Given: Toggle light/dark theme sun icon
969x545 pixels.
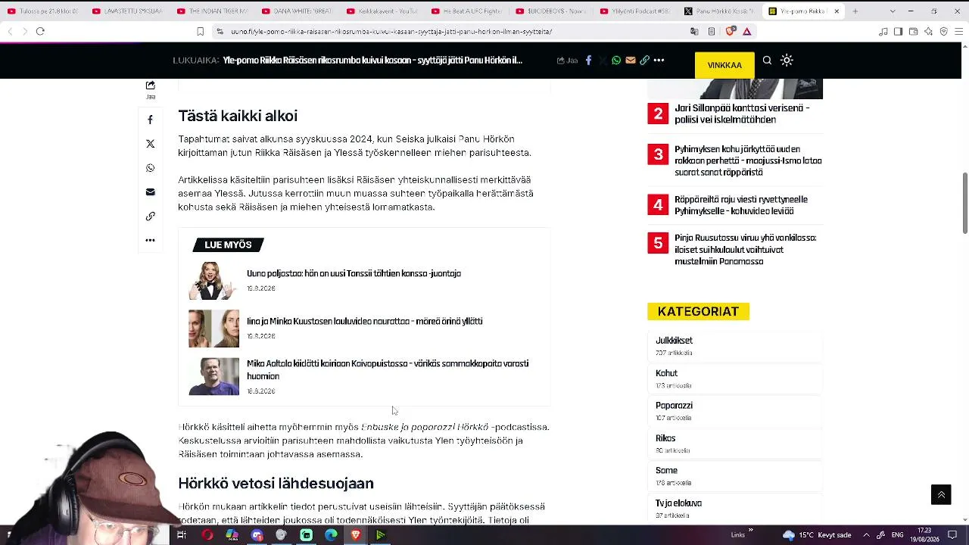Looking at the screenshot, I should coord(787,61).
